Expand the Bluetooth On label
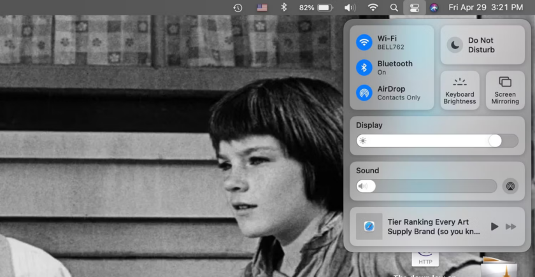Screen dimensions: 535x277 tap(395, 67)
